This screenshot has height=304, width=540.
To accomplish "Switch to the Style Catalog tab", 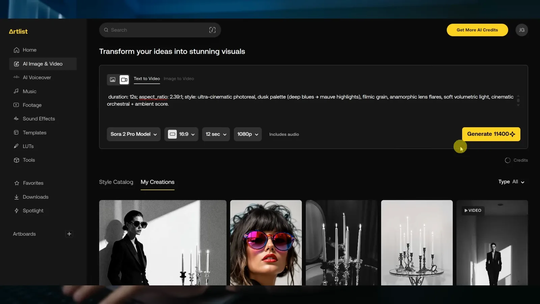I will pyautogui.click(x=116, y=182).
